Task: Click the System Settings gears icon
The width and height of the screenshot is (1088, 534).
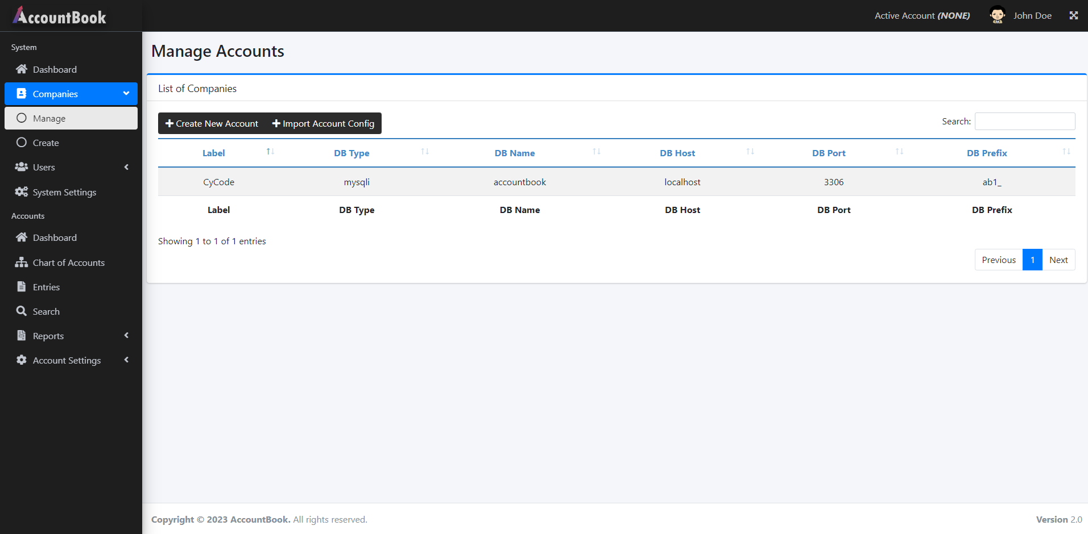Action: (x=22, y=192)
